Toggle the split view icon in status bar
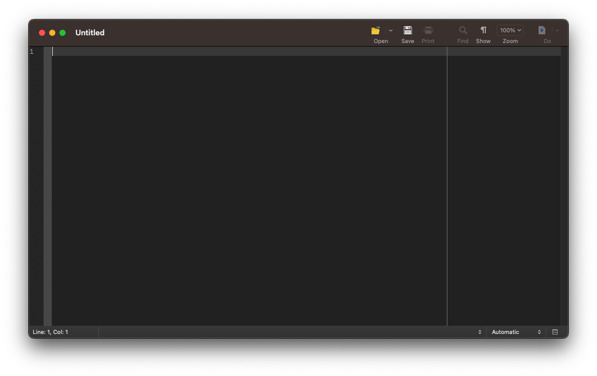Viewport: 597px width, 376px height. [555, 332]
